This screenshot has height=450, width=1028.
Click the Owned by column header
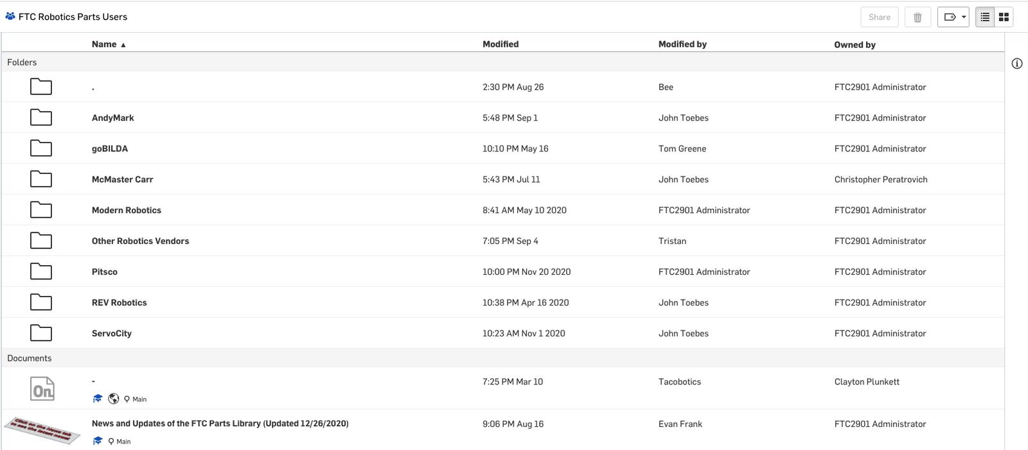coord(855,44)
